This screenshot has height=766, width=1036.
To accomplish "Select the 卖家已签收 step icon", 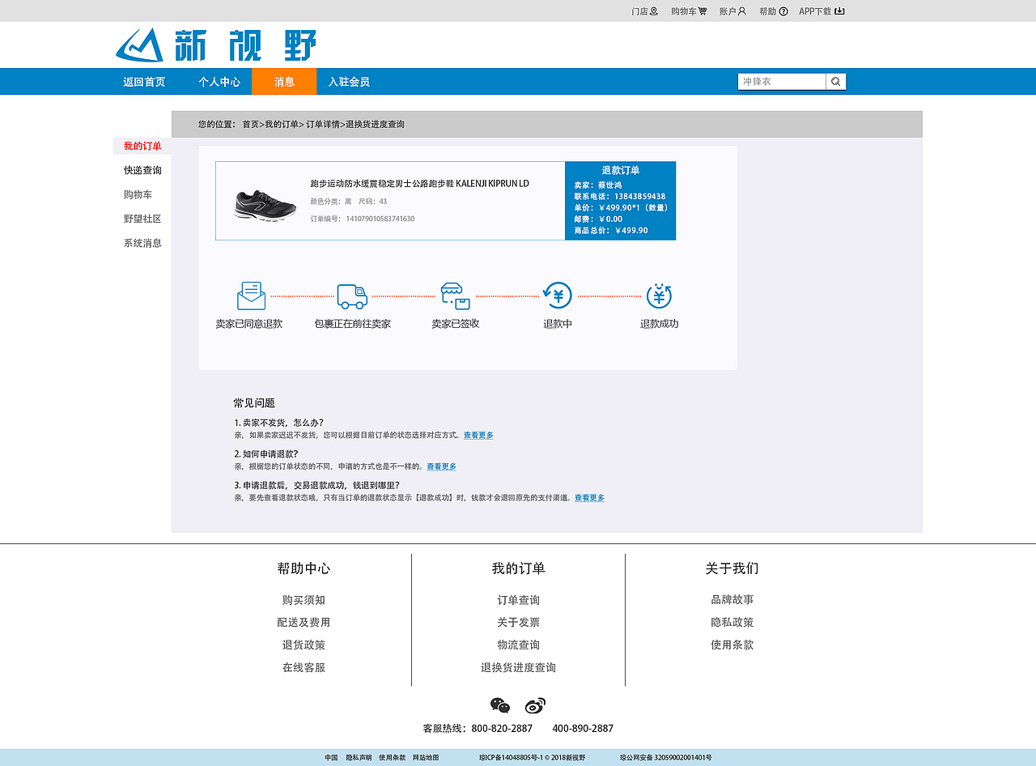I will (x=455, y=296).
